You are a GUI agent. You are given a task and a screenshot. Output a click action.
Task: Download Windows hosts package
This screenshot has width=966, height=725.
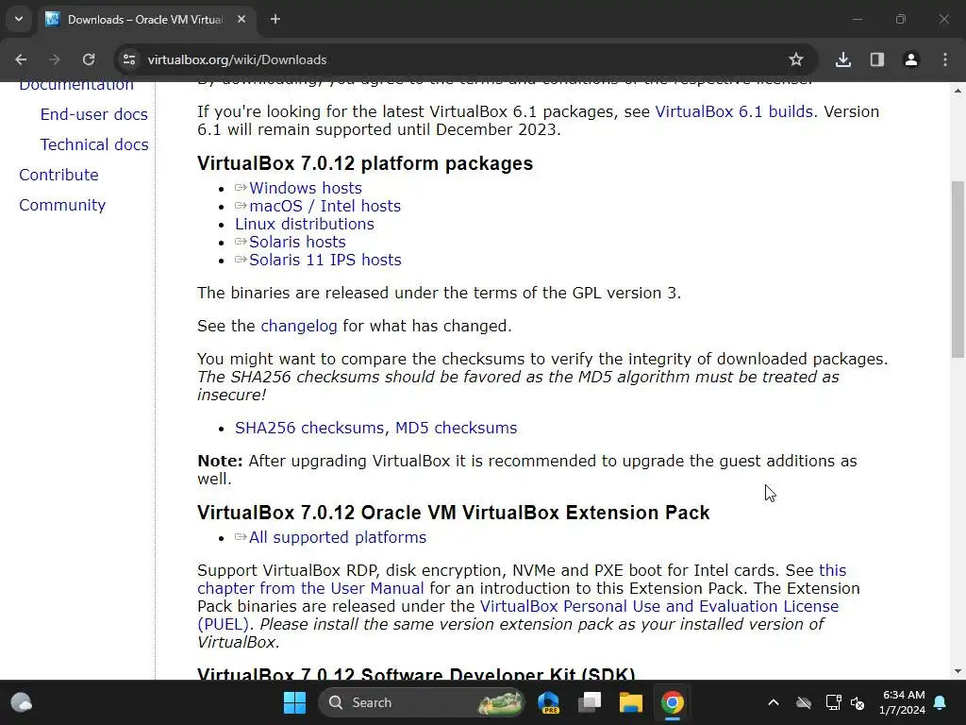[306, 188]
